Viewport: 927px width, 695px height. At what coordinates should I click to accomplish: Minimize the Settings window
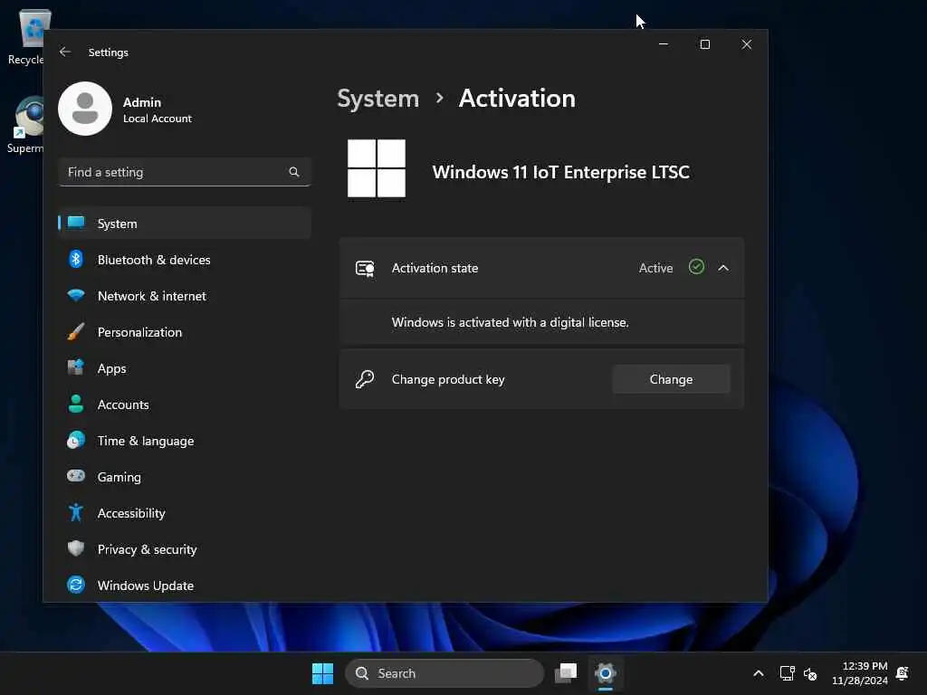[x=664, y=44]
